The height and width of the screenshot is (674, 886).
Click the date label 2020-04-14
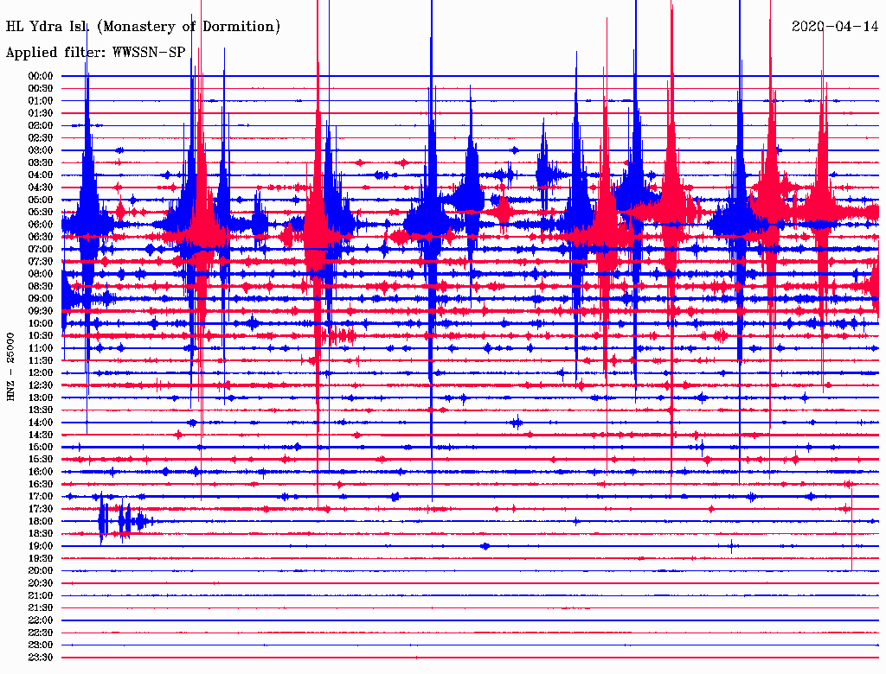(835, 27)
